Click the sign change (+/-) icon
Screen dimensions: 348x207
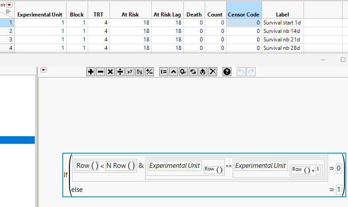point(150,71)
